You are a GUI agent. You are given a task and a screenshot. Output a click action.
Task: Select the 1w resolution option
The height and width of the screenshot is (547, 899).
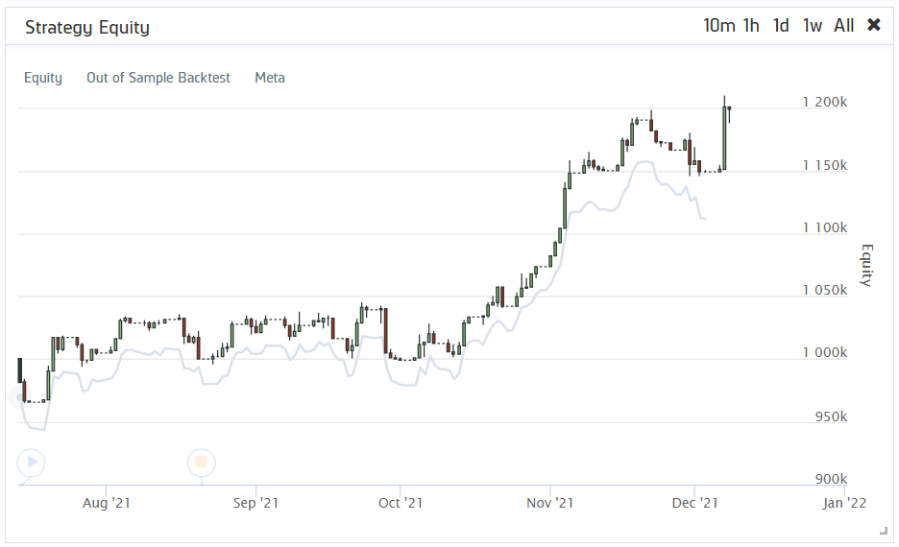point(813,26)
